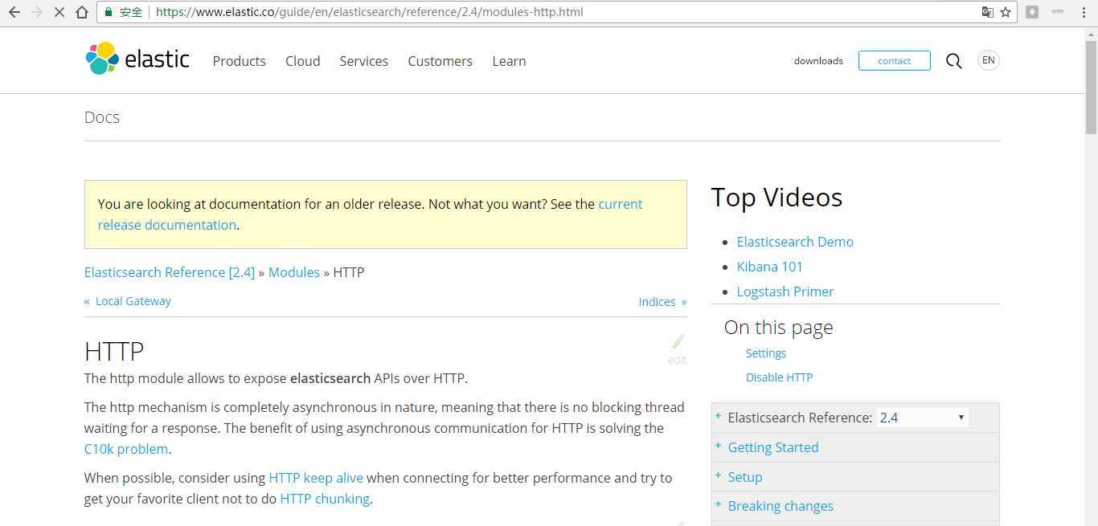Open the HTTP chunking link
The width and height of the screenshot is (1098, 526).
pos(325,499)
